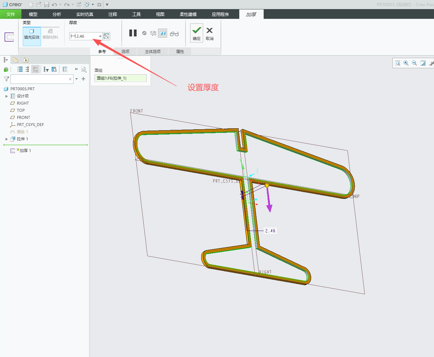
Task: Confirm with the 确定 checkmark button
Action: click(197, 33)
